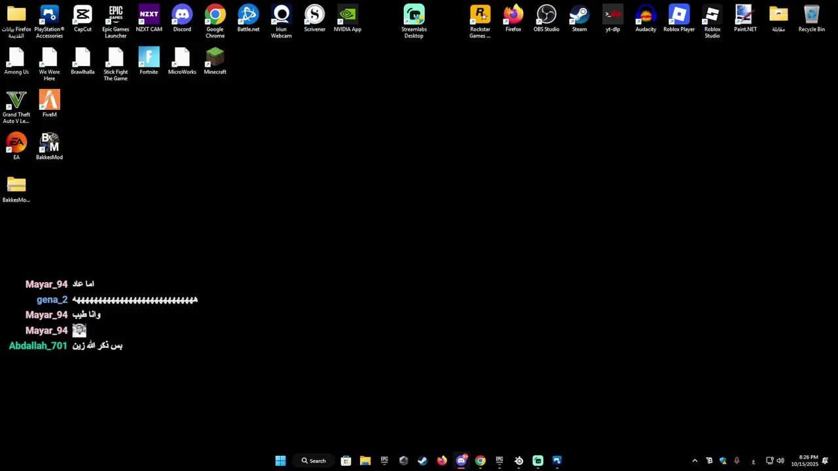The height and width of the screenshot is (471, 838).
Task: Select the Google Chrome desktop shortcut
Action: point(215,22)
